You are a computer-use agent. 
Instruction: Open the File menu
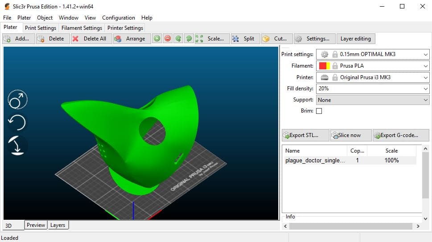tap(7, 18)
